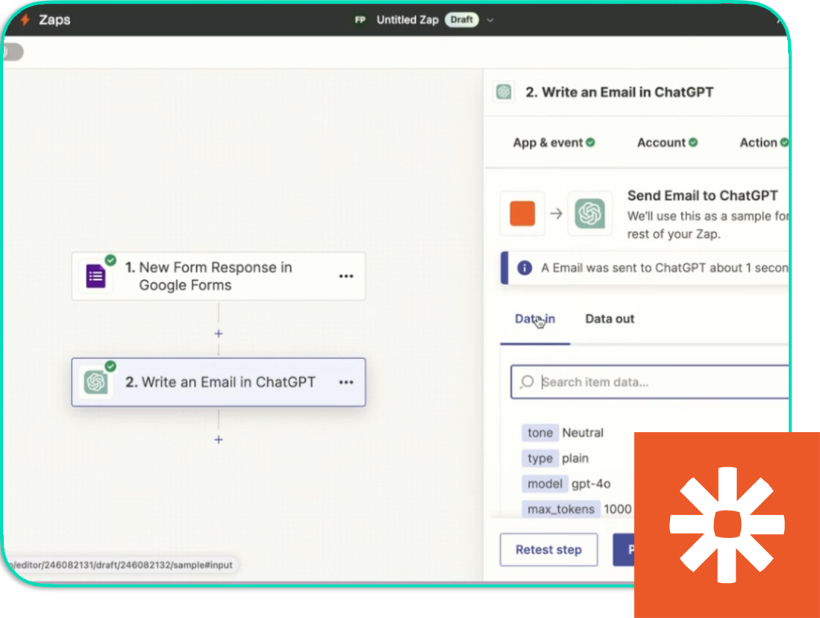Switch to the Data out tab
The image size is (820, 618).
tap(610, 319)
